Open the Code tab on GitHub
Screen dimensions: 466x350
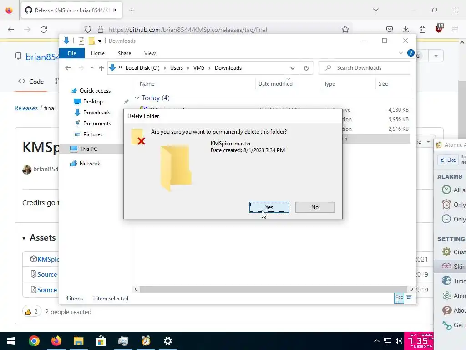click(31, 82)
